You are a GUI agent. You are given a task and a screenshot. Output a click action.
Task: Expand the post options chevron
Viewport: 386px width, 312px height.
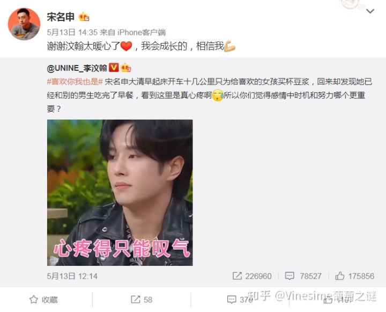click(x=370, y=11)
